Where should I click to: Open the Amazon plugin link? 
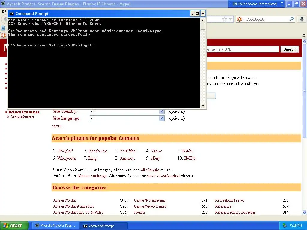click(x=127, y=158)
